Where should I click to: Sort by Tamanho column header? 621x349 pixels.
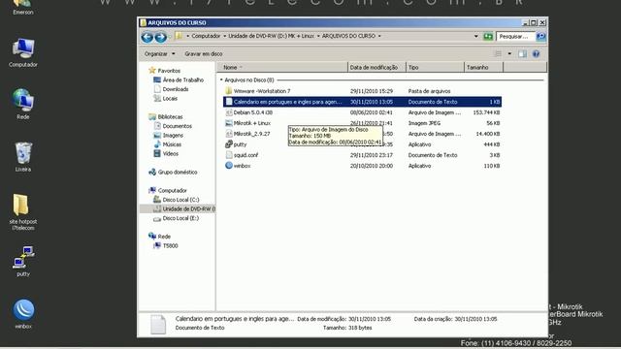(x=483, y=67)
